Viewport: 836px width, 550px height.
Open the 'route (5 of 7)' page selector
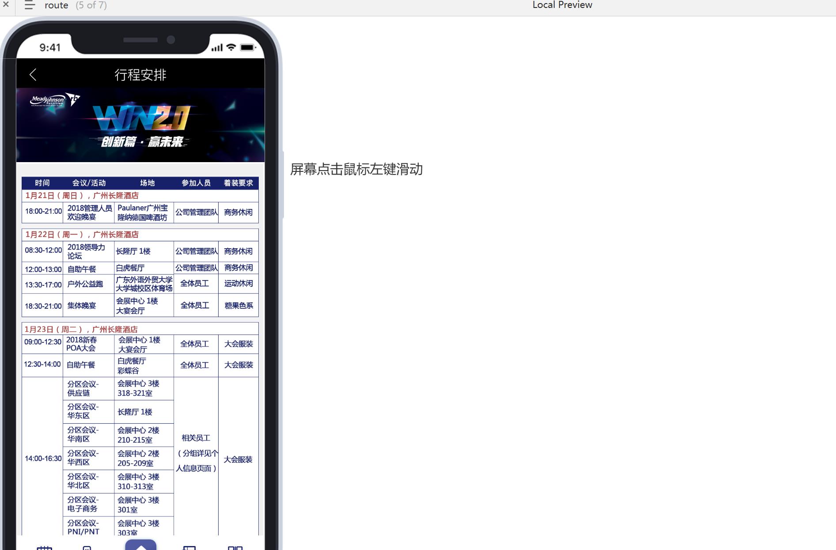tap(76, 5)
